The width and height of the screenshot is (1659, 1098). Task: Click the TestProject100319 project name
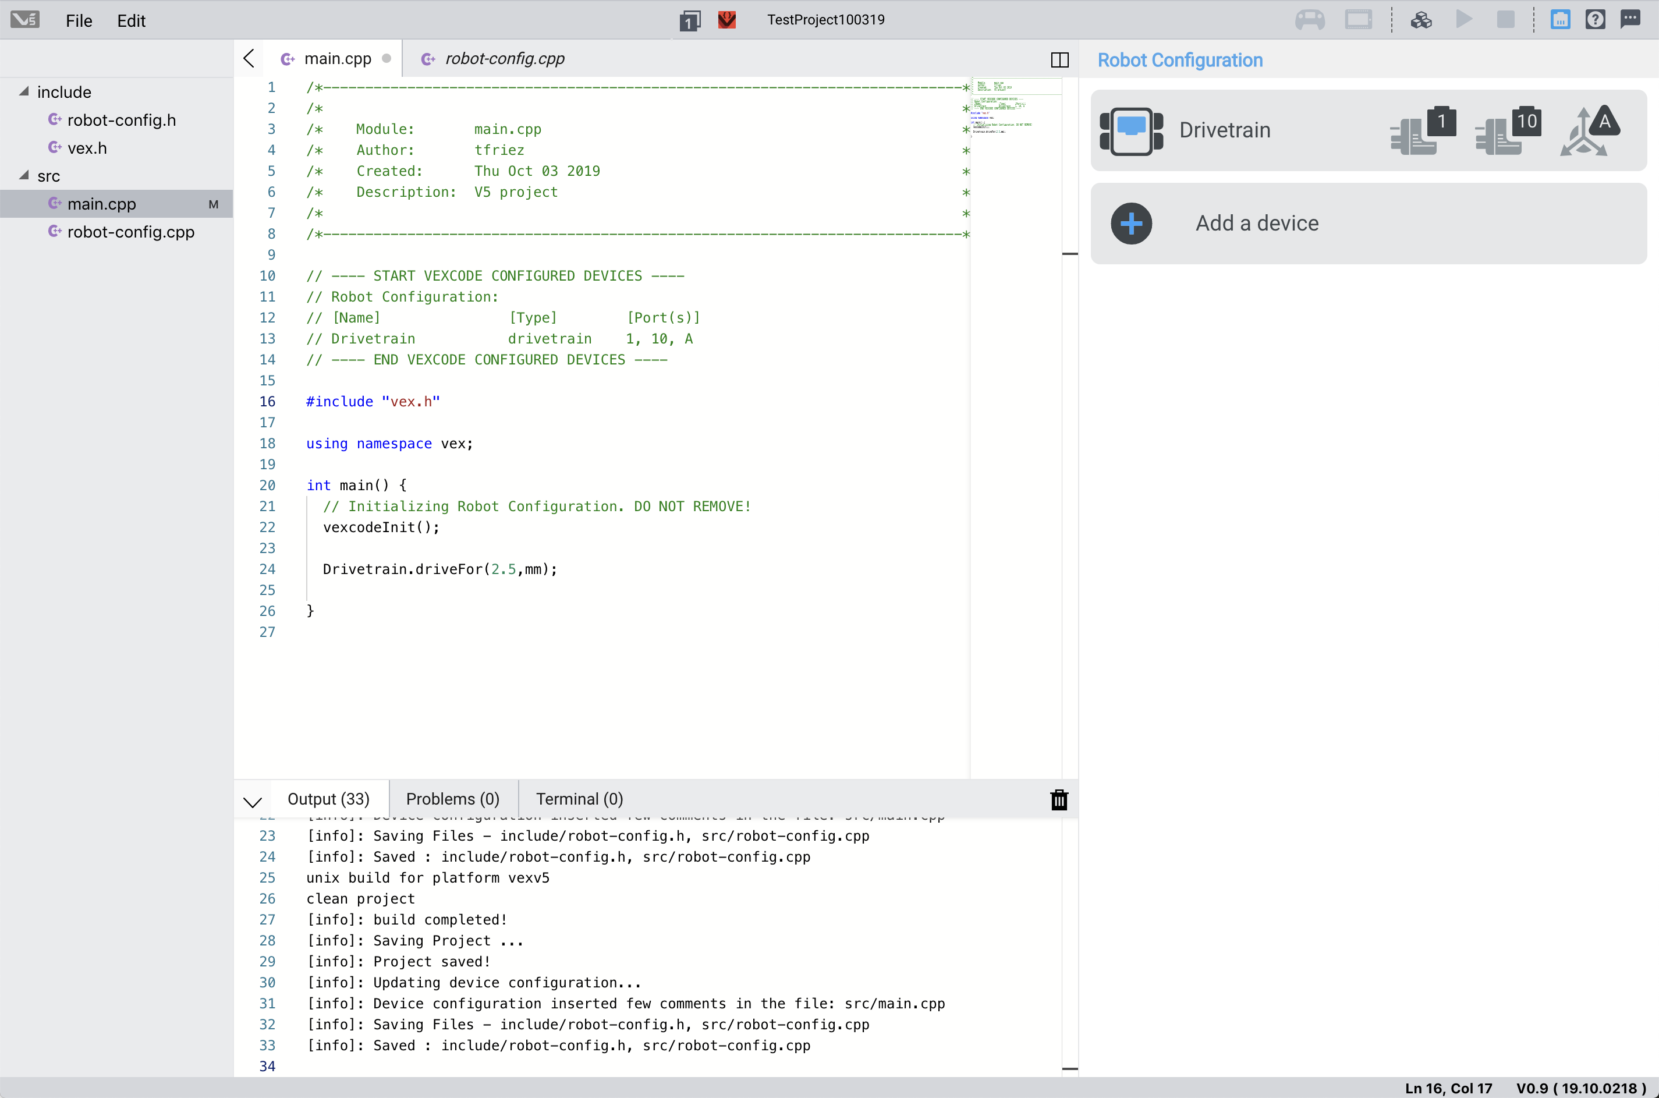826,20
